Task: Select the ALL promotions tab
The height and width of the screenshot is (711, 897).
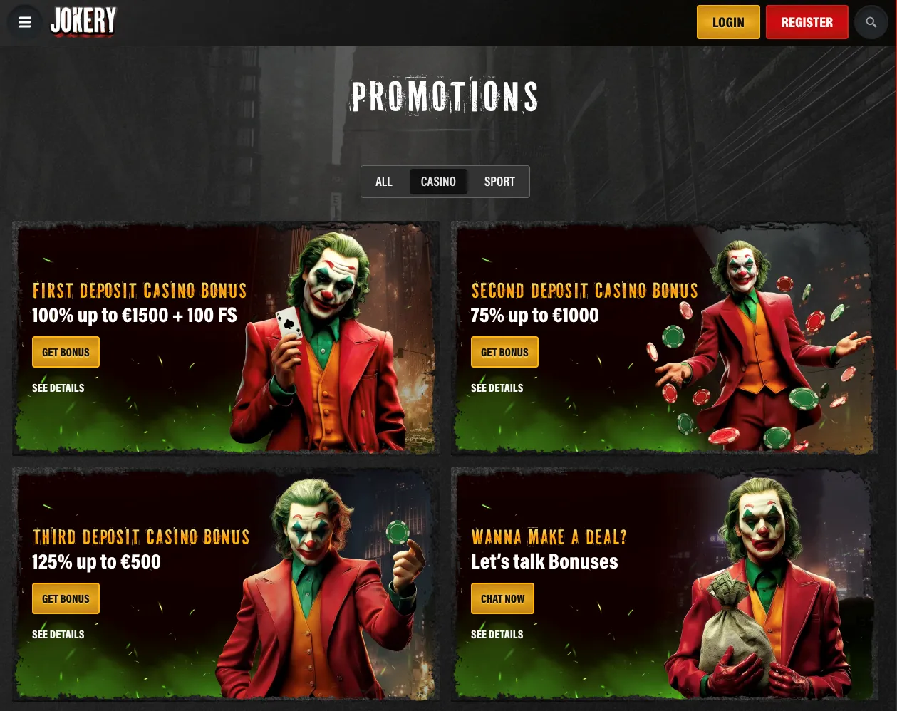Action: [384, 182]
